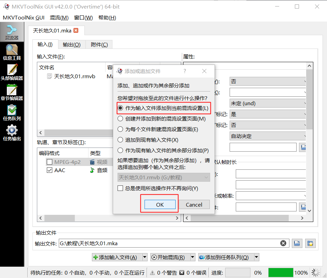Click the audio track music note icon
327x278 pixels.
[92, 170]
